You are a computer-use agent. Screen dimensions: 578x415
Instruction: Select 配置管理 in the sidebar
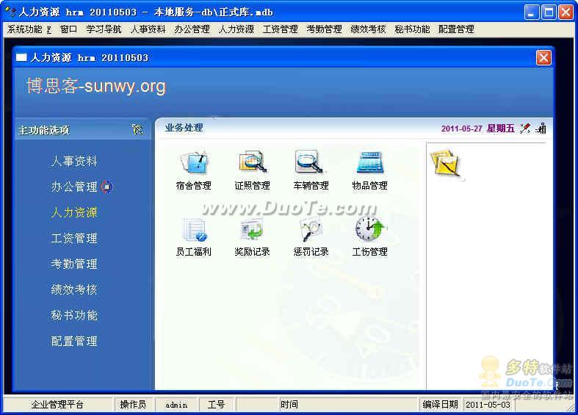coord(74,341)
